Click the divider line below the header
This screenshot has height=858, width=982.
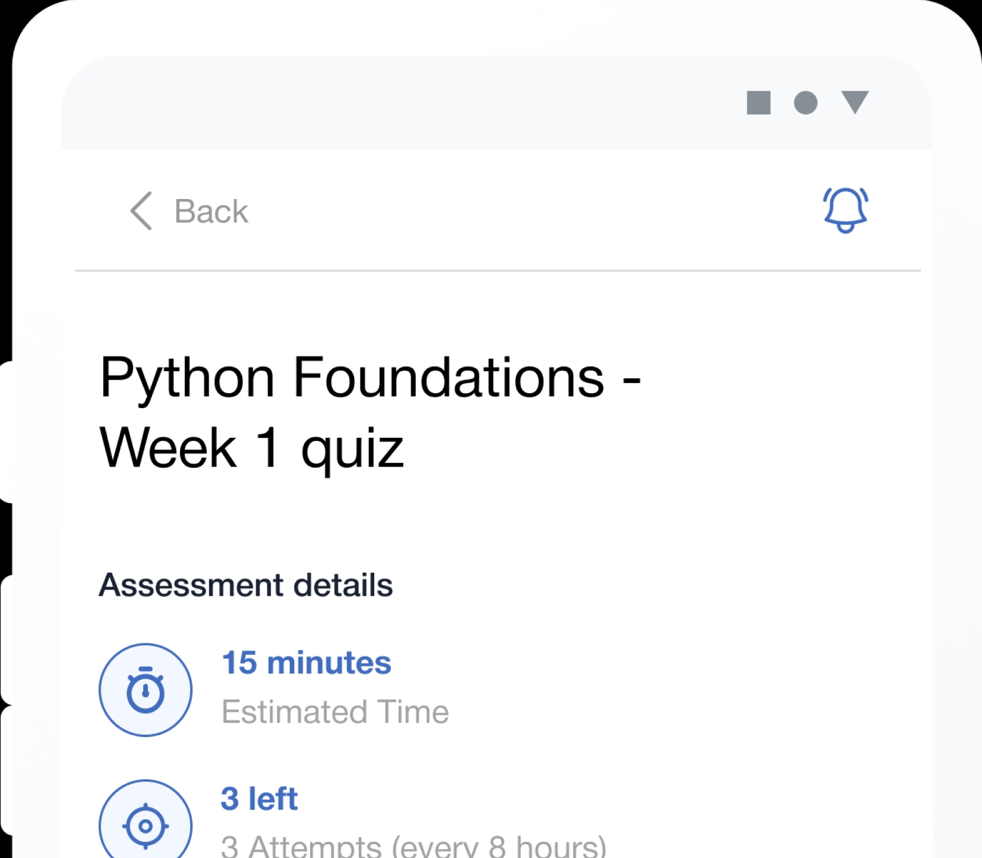498,271
